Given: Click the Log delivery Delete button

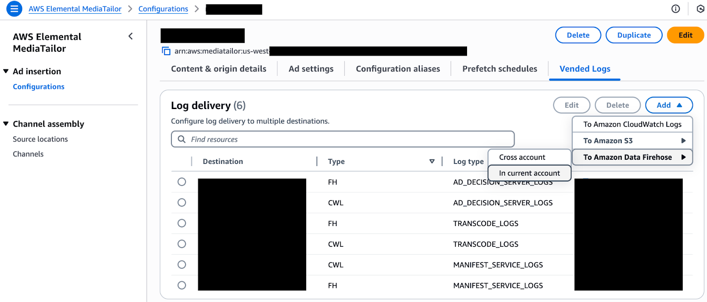Looking at the screenshot, I should coord(617,105).
